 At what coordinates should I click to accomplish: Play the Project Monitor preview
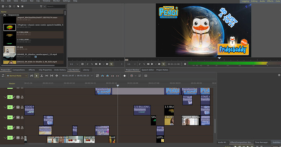[152, 64]
